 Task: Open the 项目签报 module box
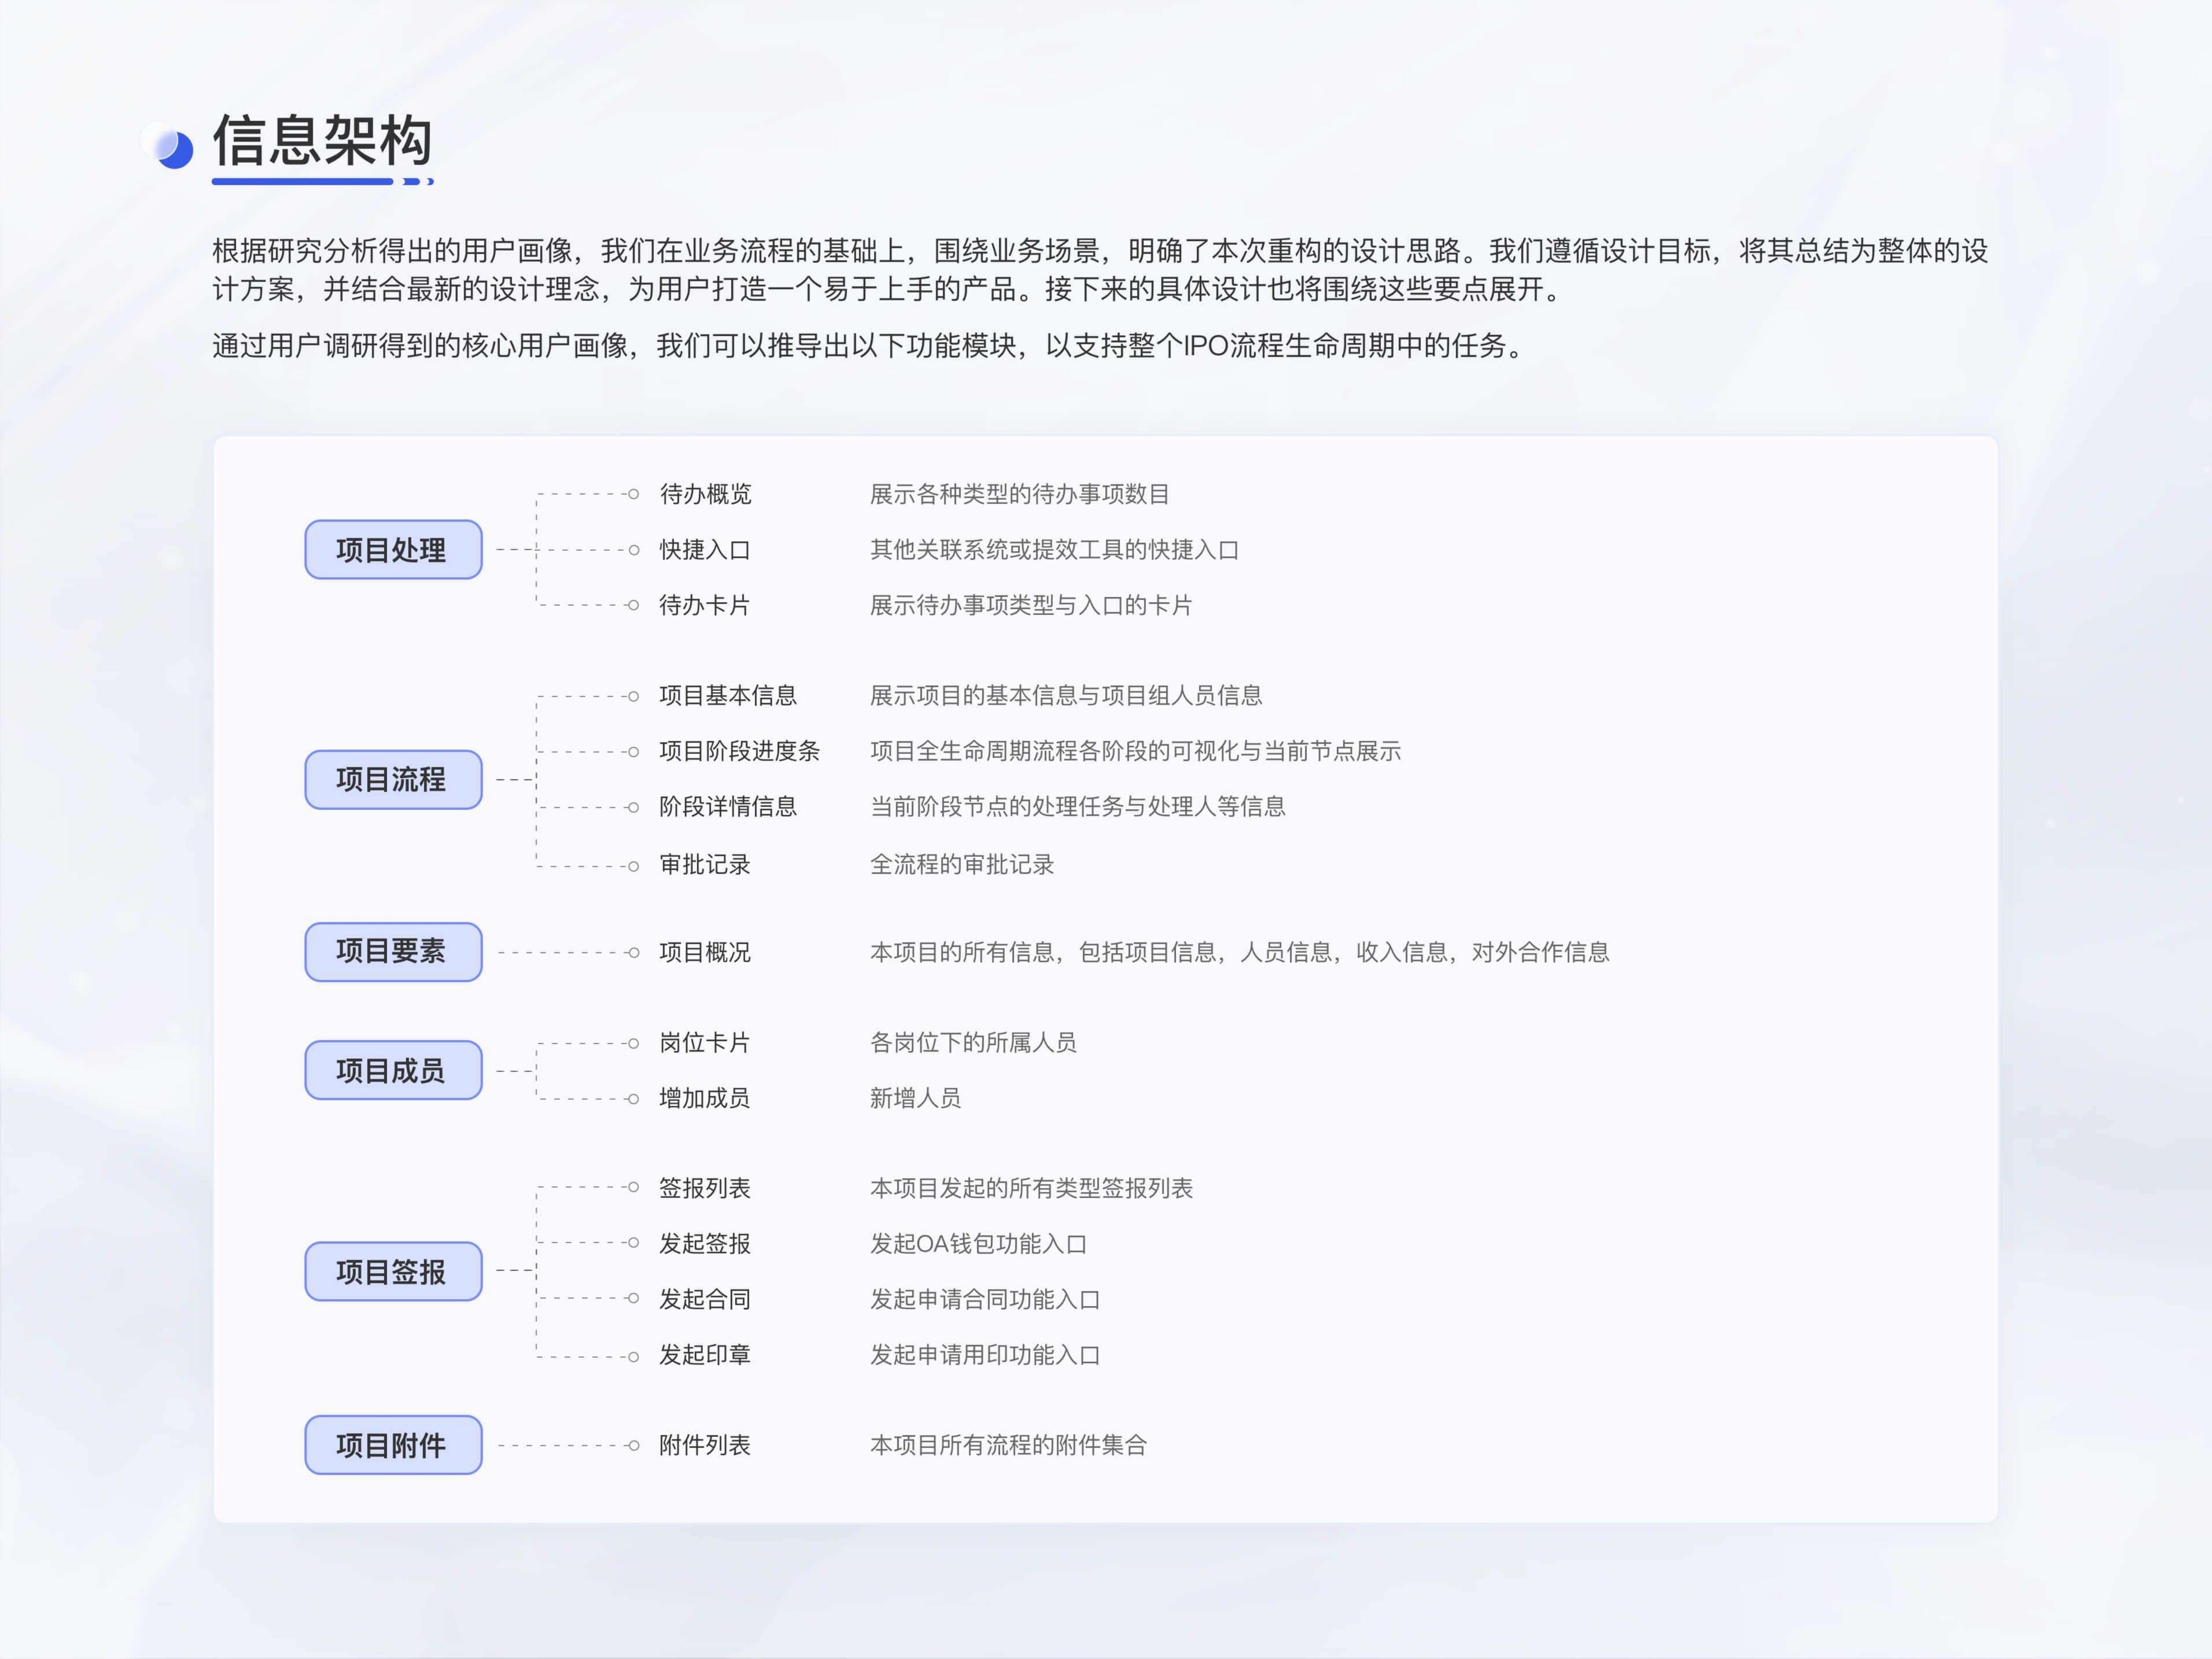393,1271
